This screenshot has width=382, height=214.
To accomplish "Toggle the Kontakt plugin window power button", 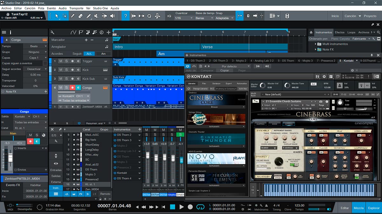I will click(x=188, y=66).
